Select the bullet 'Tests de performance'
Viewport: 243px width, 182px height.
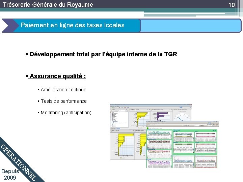[x=64, y=101]
